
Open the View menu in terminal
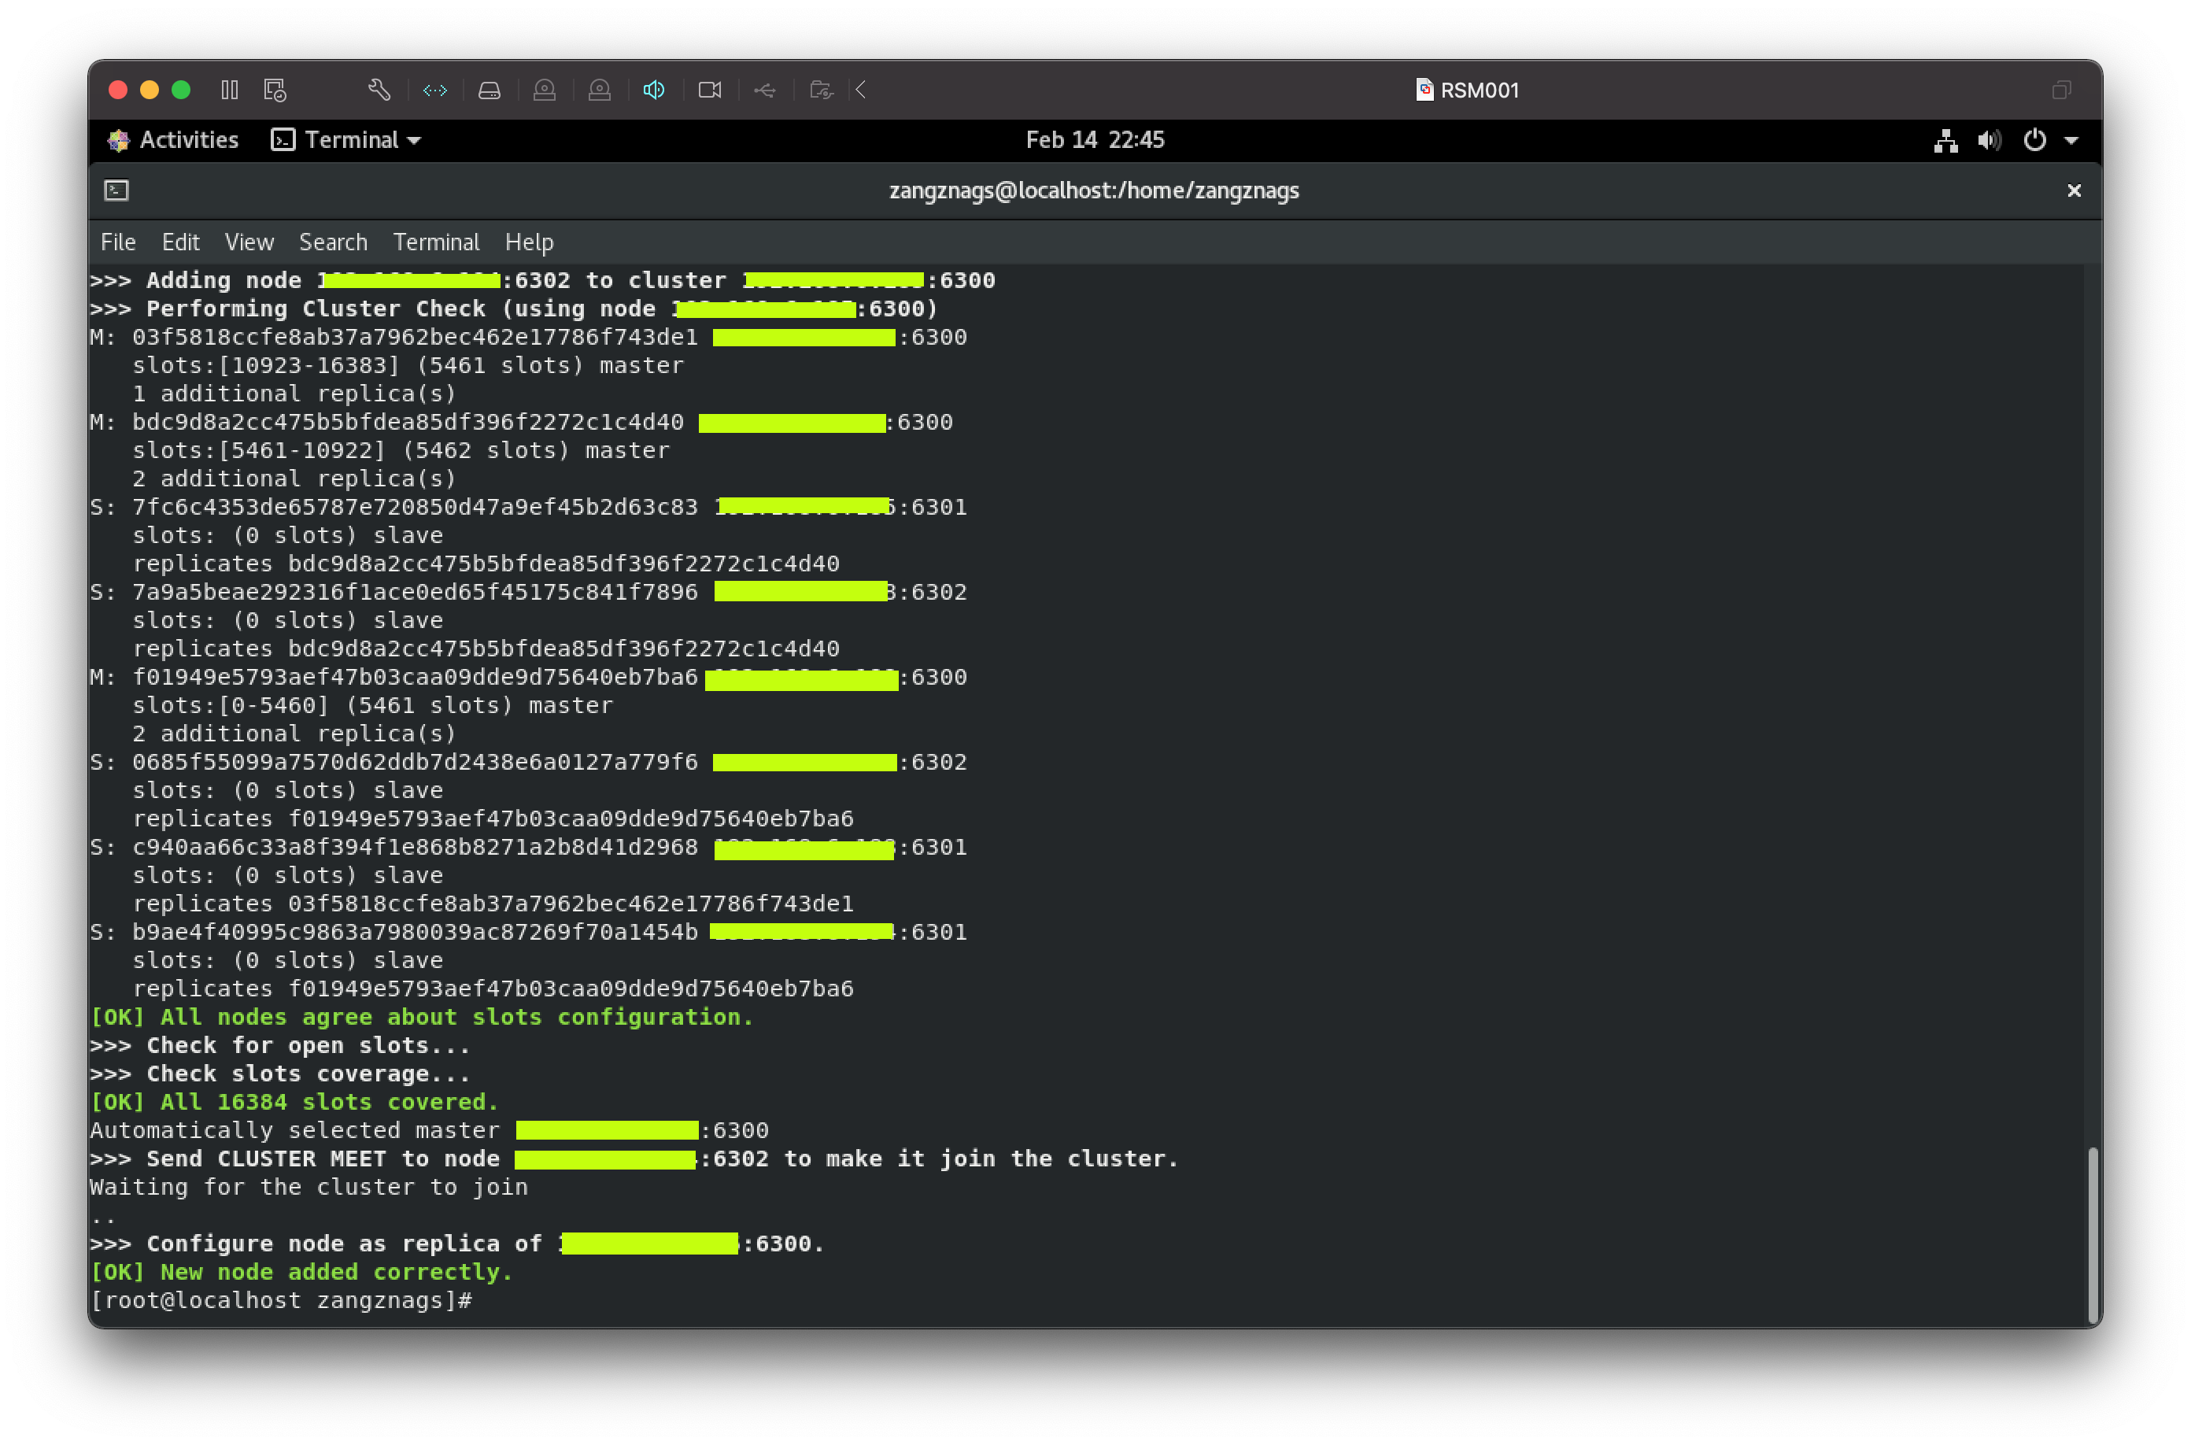click(x=249, y=242)
